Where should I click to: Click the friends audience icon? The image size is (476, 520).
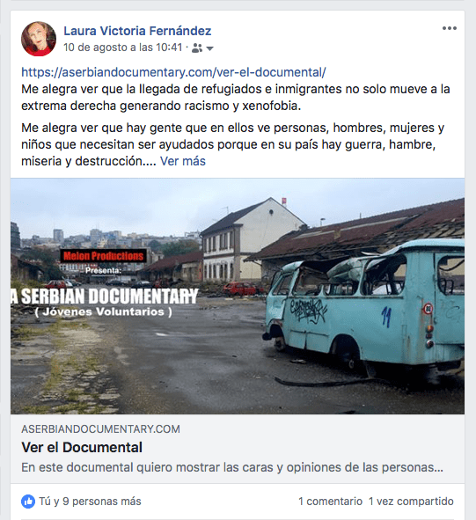tap(197, 48)
